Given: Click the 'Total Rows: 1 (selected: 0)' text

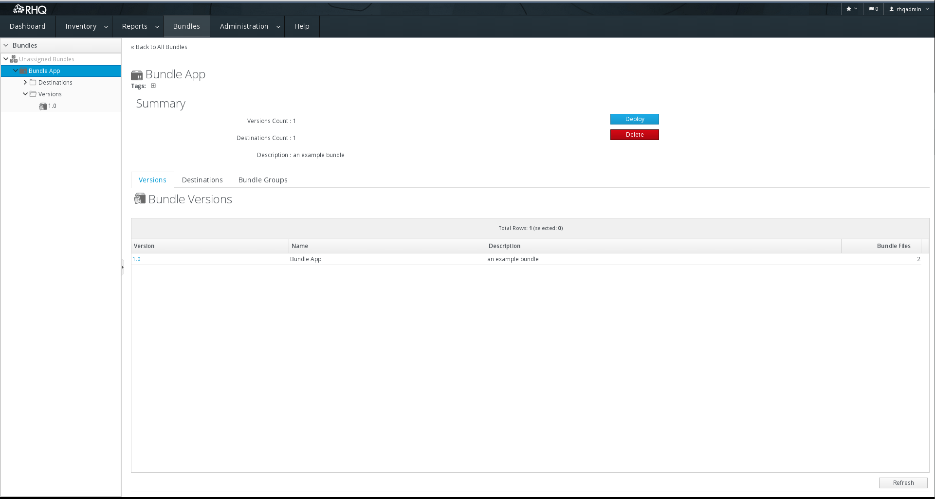Looking at the screenshot, I should pos(531,228).
